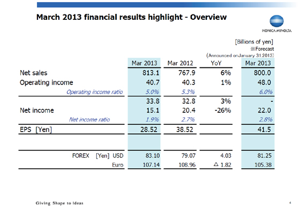Image resolution: width=300 pixels, height=212 pixels.
Task: Click the 'USD' currency label
Action: [x=118, y=156]
